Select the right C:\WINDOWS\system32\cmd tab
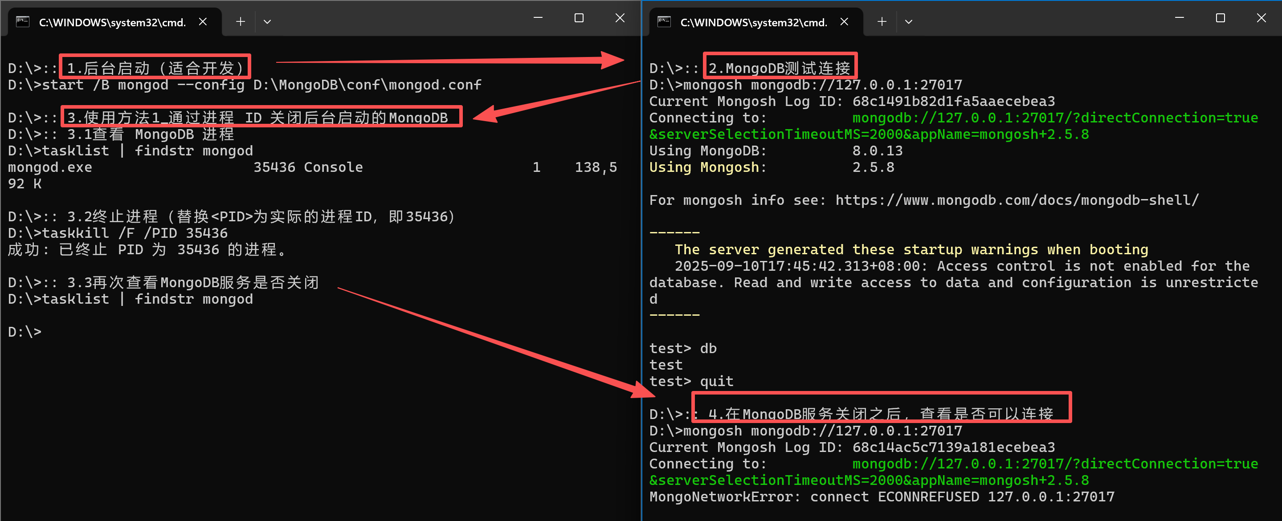The width and height of the screenshot is (1282, 521). [753, 22]
